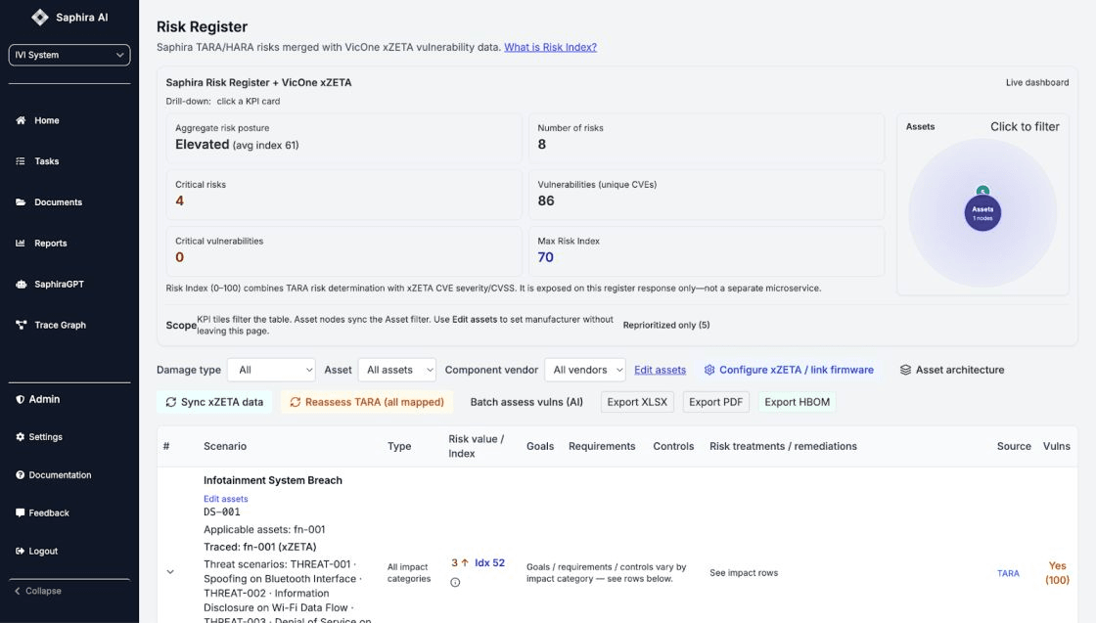
Task: Open the Damage type dropdown
Action: [271, 370]
